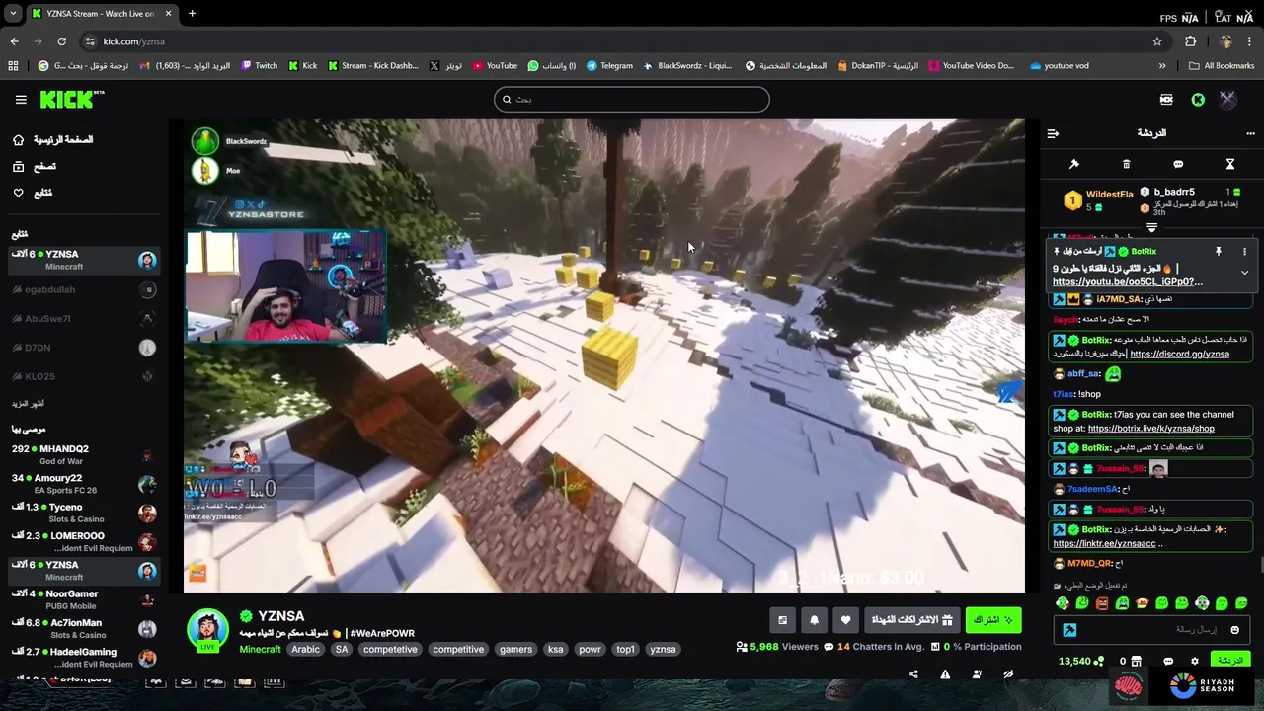
Task: Click the camera icon in Kick header
Action: (x=1166, y=100)
